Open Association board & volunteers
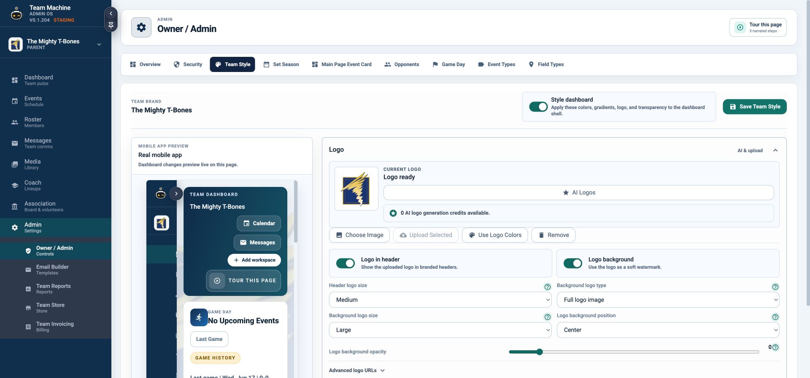Image resolution: width=810 pixels, height=378 pixels. click(x=56, y=206)
